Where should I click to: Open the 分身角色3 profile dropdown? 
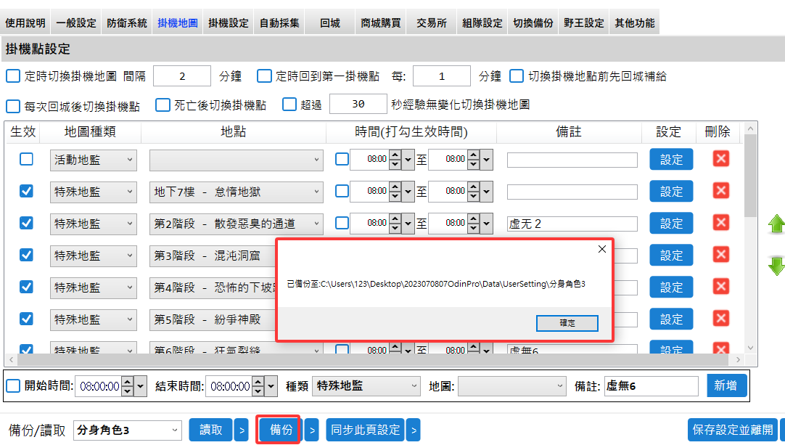[x=128, y=430]
